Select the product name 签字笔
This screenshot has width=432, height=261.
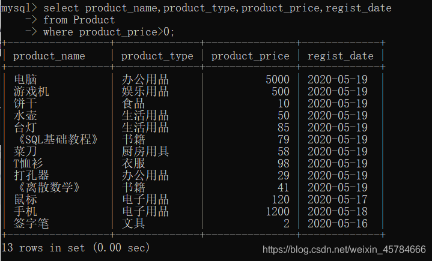(31, 224)
